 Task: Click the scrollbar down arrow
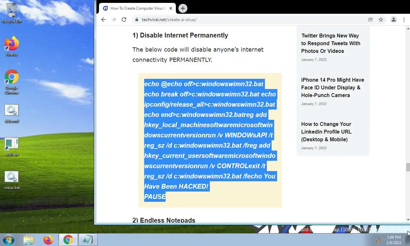[408, 220]
